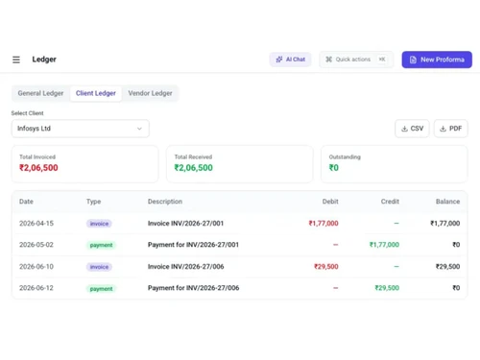This screenshot has height=360, width=480.
Task: Click the Total Invoiced card
Action: click(85, 164)
